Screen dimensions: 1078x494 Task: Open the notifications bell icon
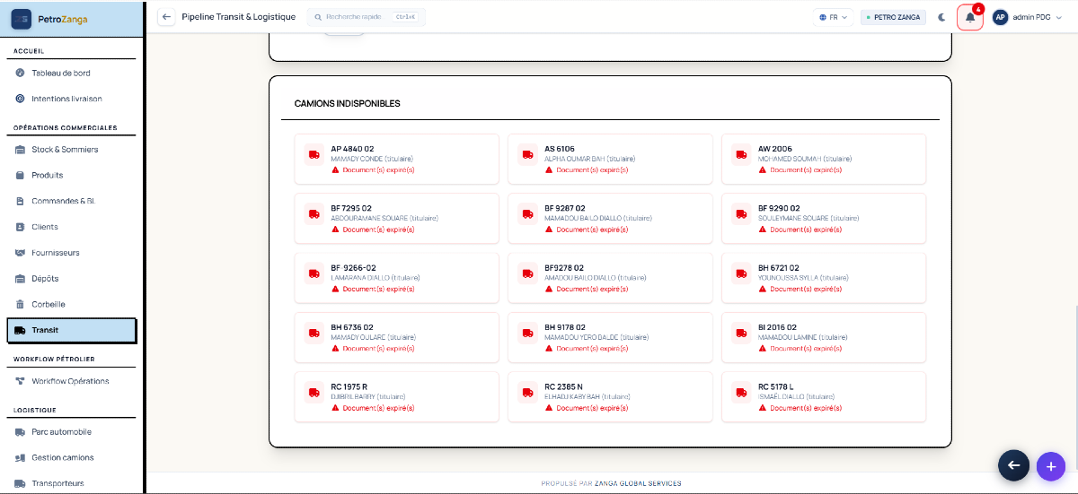[969, 17]
